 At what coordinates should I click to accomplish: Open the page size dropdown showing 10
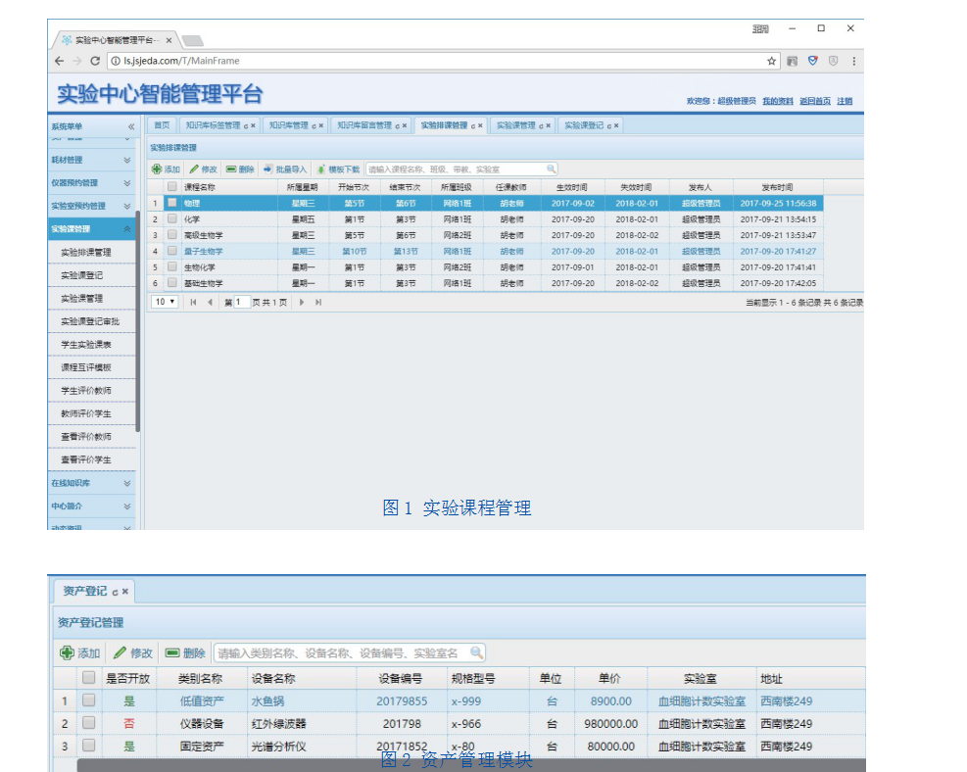[x=165, y=302]
